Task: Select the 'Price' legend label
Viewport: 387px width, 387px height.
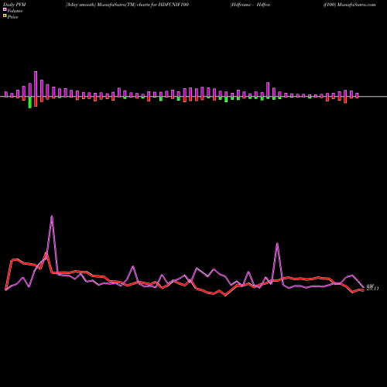Action: (x=12, y=17)
